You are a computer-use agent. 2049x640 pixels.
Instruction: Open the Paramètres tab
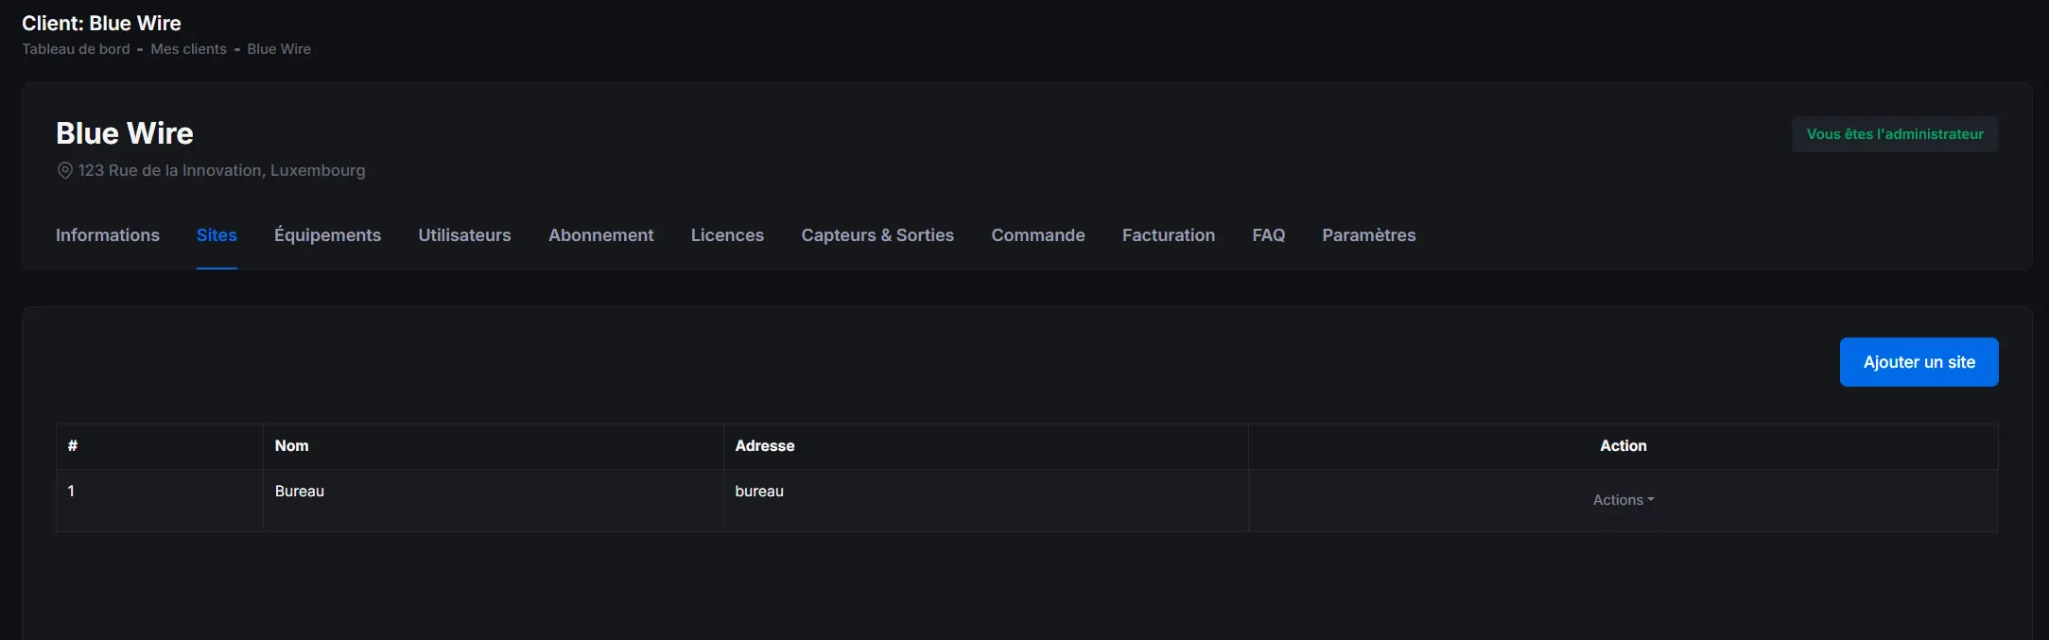point(1368,235)
